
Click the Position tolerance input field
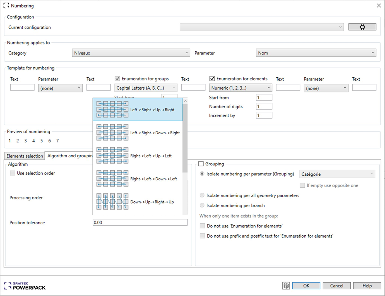pos(140,223)
